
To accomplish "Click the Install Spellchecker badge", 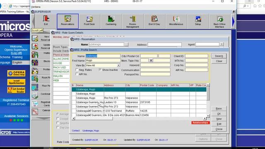I will click(17, 82).
